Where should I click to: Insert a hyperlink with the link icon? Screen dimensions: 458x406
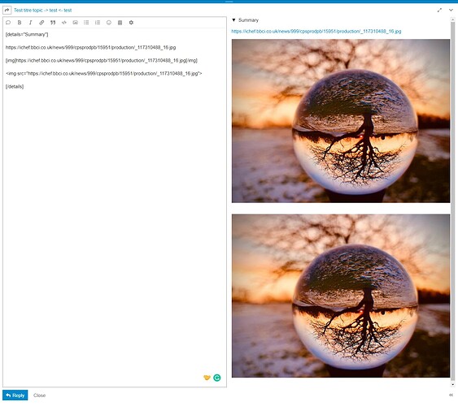(41, 23)
